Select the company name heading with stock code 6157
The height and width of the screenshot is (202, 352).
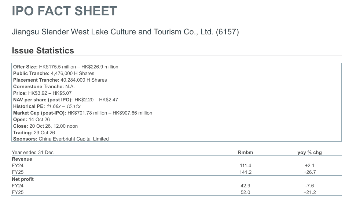[x=125, y=32]
